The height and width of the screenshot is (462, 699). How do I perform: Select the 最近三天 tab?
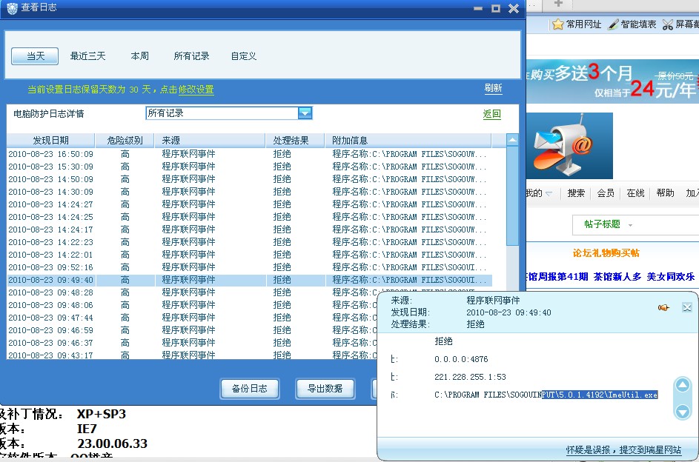point(87,56)
